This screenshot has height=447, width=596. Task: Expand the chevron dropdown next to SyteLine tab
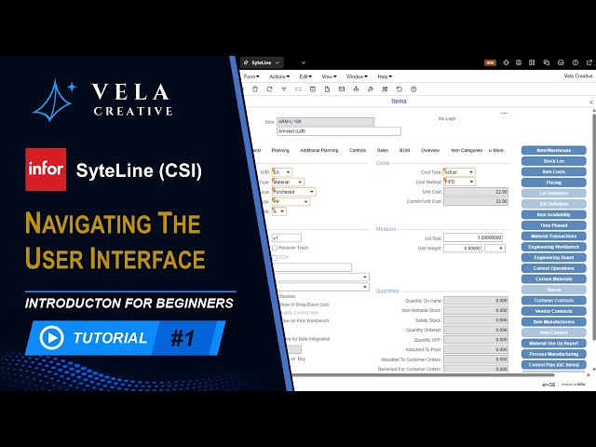[304, 62]
